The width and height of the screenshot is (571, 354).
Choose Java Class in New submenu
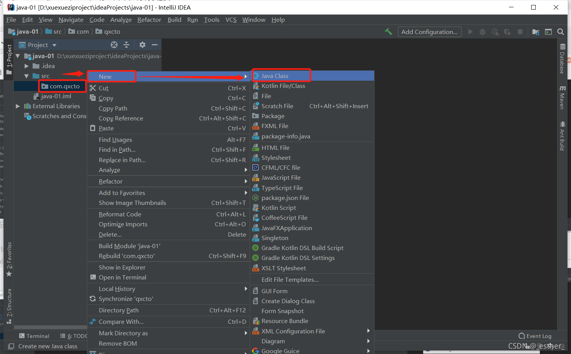pyautogui.click(x=312, y=76)
